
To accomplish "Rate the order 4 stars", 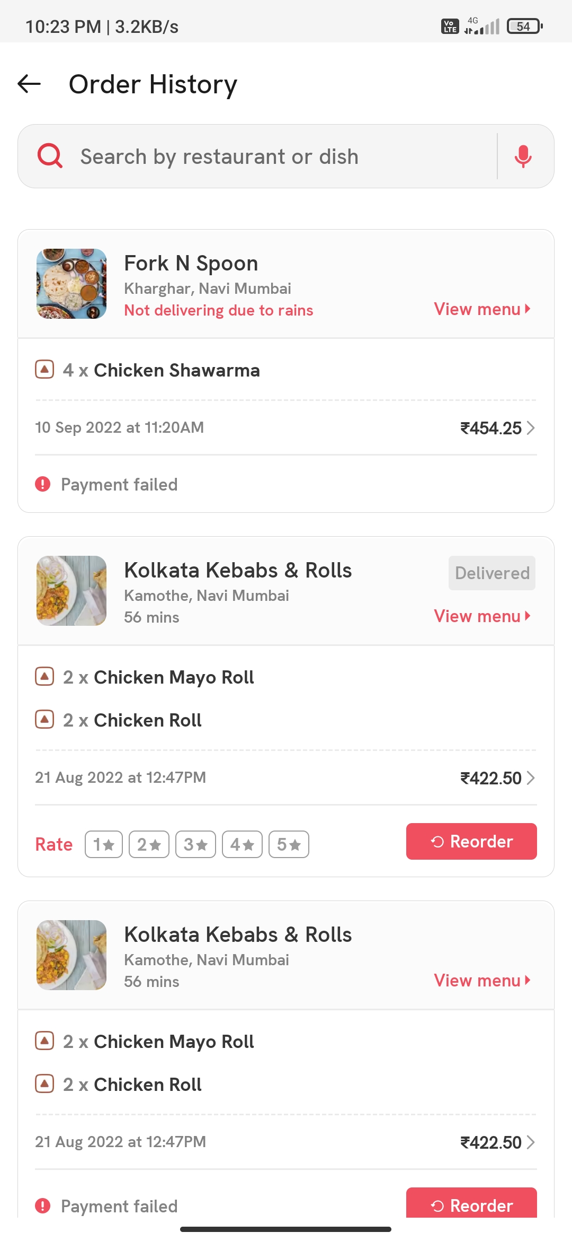I will point(242,844).
